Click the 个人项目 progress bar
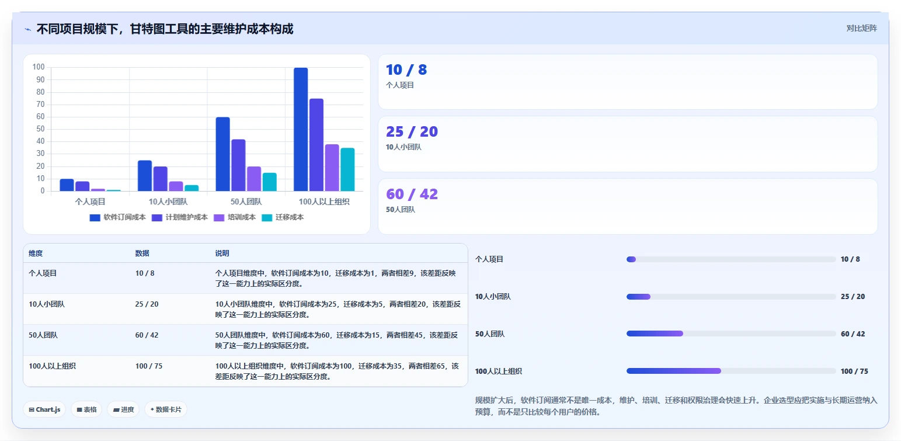Image resolution: width=901 pixels, height=441 pixels. (731, 259)
